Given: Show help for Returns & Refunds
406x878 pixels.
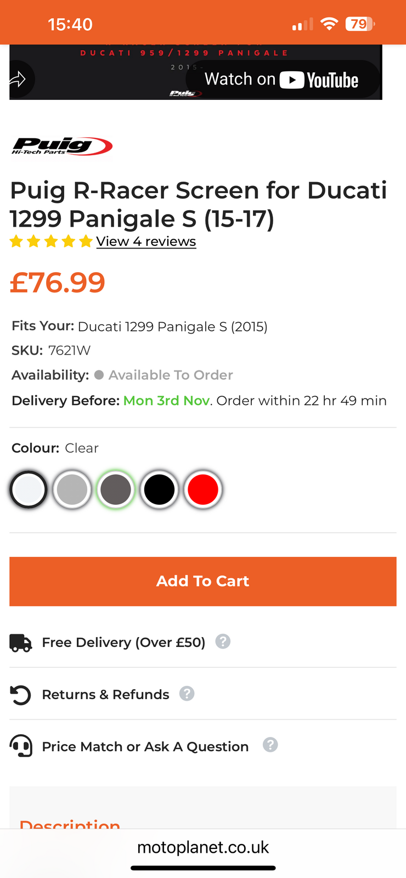Looking at the screenshot, I should (187, 694).
